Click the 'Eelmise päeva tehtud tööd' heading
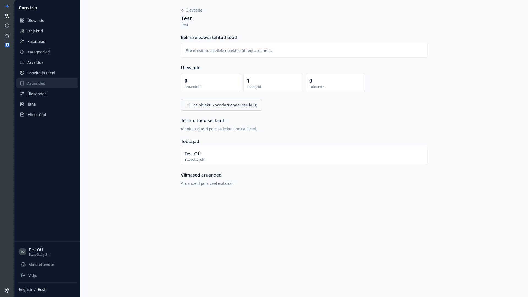Screen dimensions: 528x297 (x=209, y=37)
